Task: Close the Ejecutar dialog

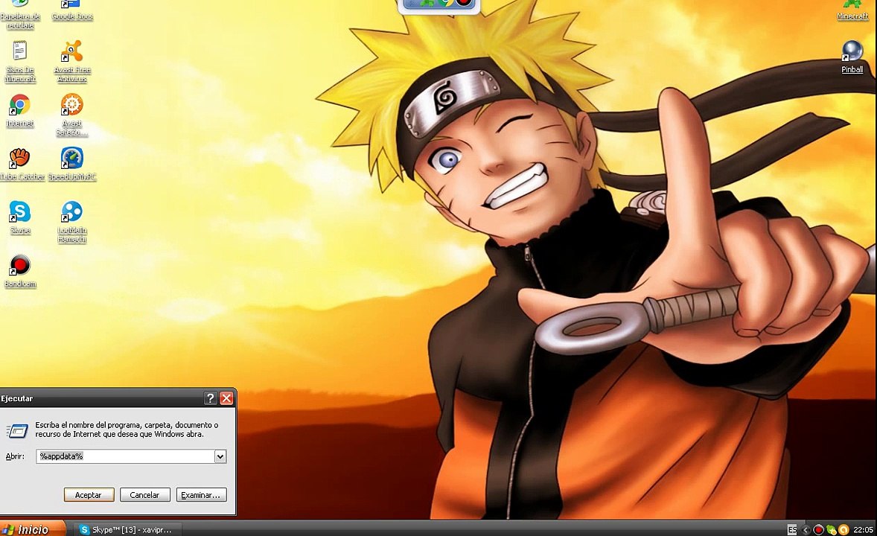Action: pyautogui.click(x=226, y=398)
